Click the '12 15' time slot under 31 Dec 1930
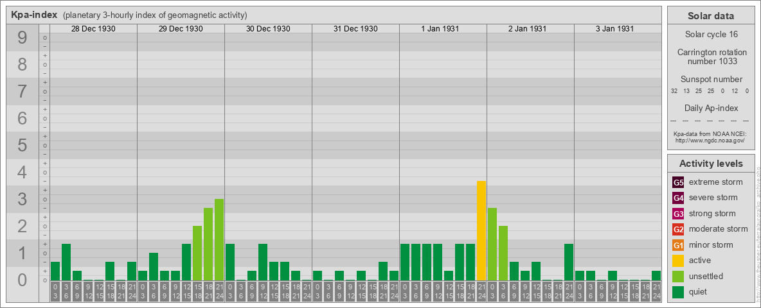761x308 pixels. [361, 293]
